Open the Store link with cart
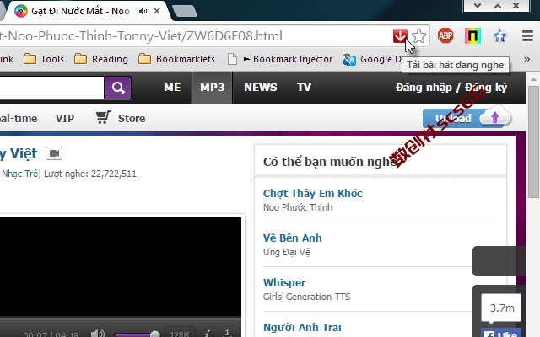This screenshot has width=540, height=337. click(x=121, y=118)
